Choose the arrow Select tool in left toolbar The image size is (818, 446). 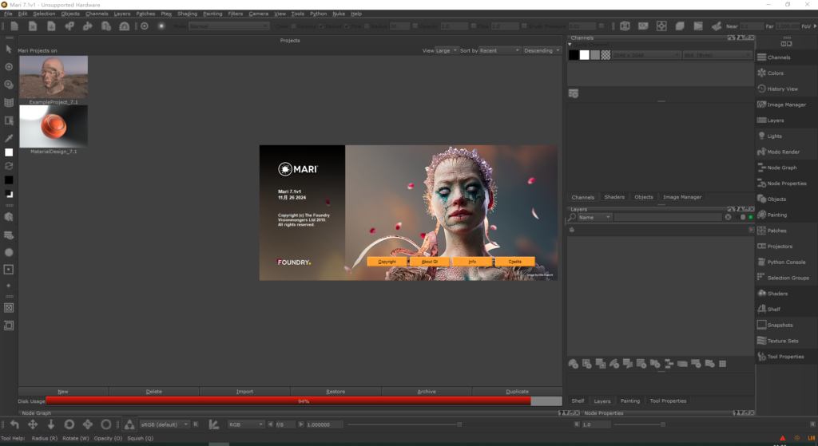pos(8,49)
